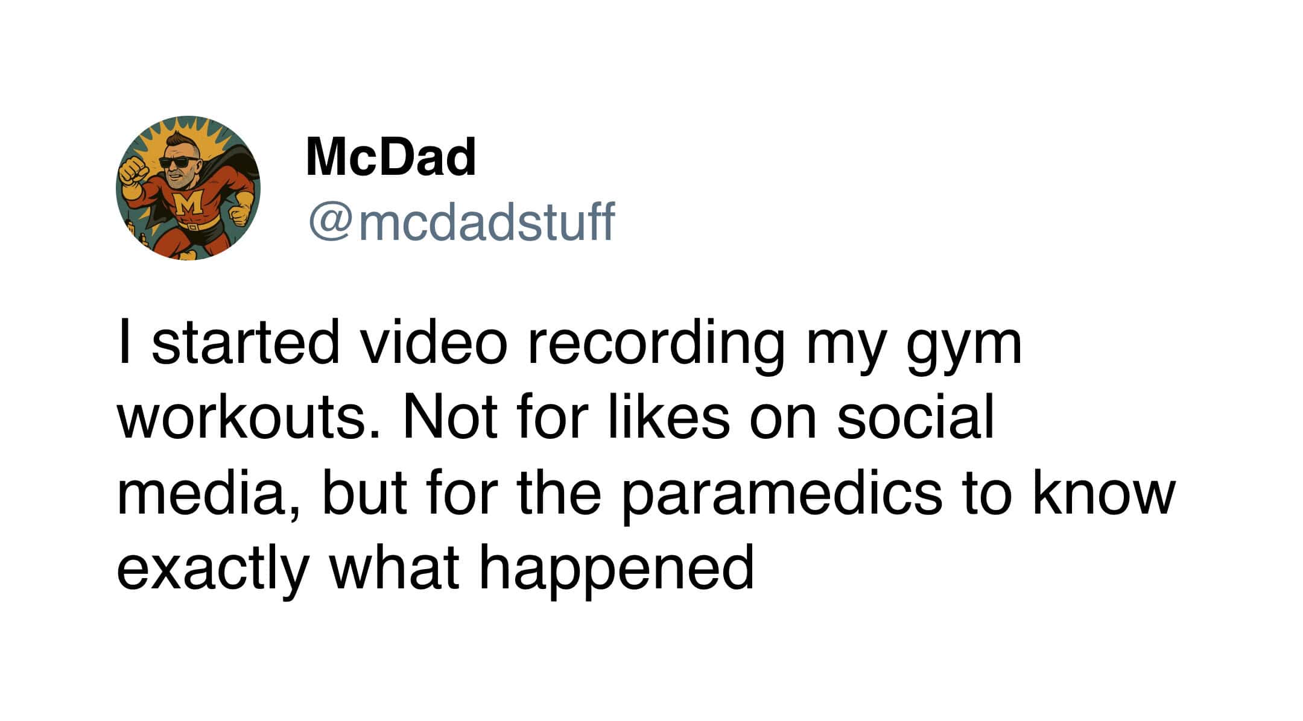Open the @mcdadstuff handle link
This screenshot has width=1303, height=721.
pyautogui.click(x=461, y=221)
